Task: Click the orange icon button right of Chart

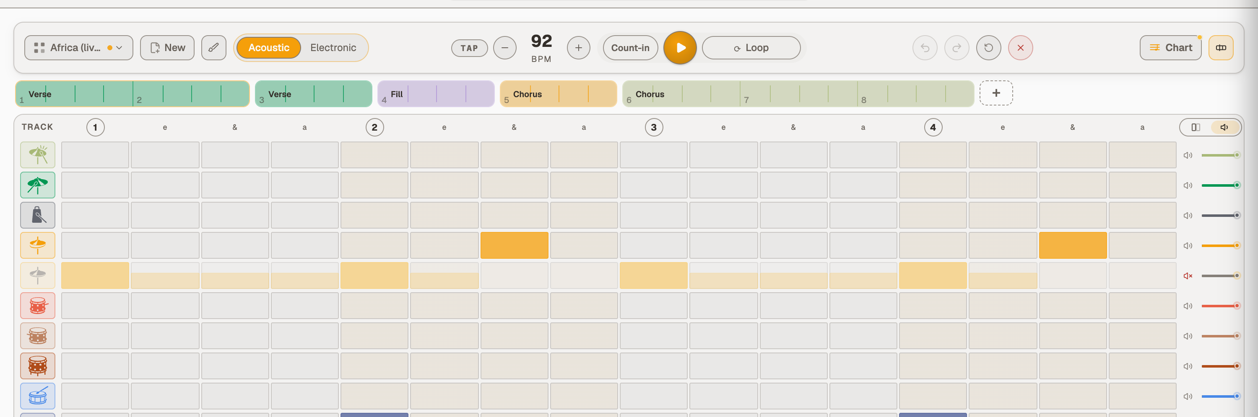Action: point(1221,48)
